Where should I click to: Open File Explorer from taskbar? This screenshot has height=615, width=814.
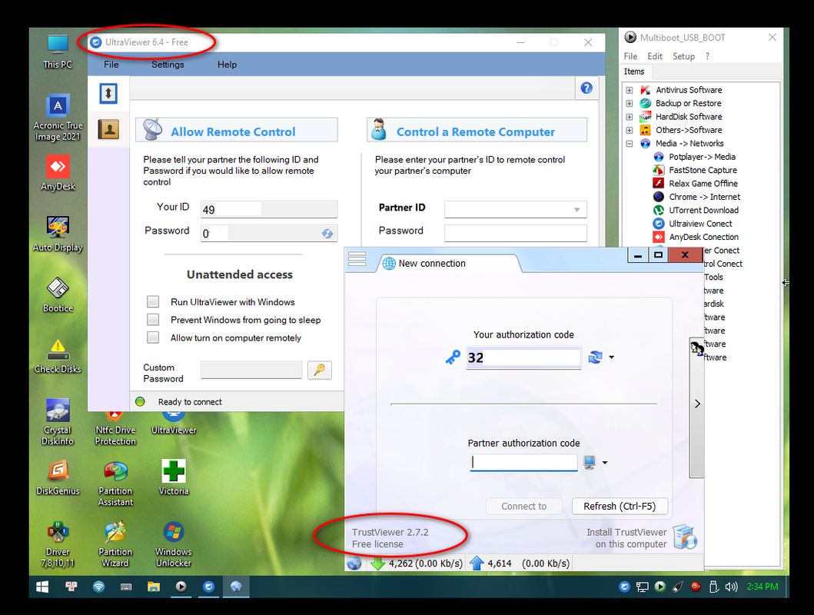click(153, 587)
